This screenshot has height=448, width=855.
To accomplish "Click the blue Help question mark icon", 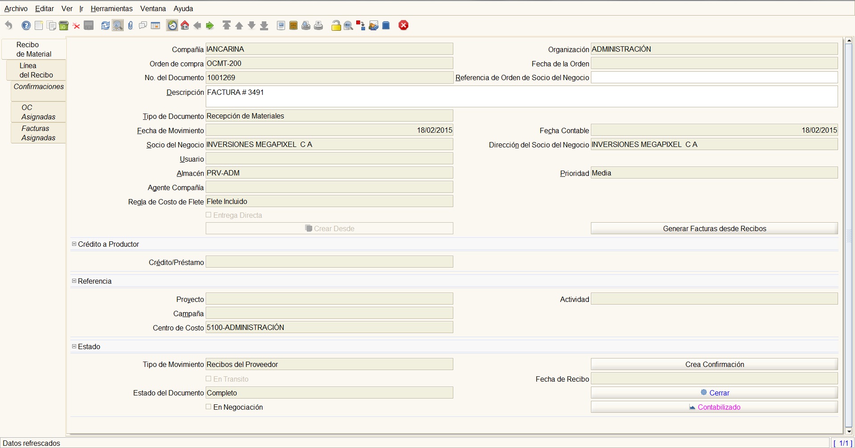I will [26, 25].
